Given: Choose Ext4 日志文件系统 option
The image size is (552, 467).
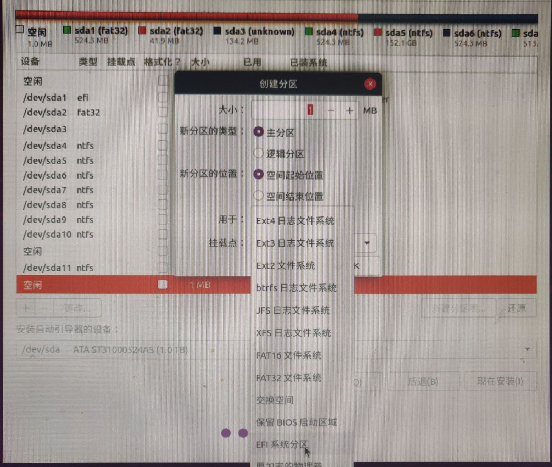Looking at the screenshot, I should click(x=302, y=221).
